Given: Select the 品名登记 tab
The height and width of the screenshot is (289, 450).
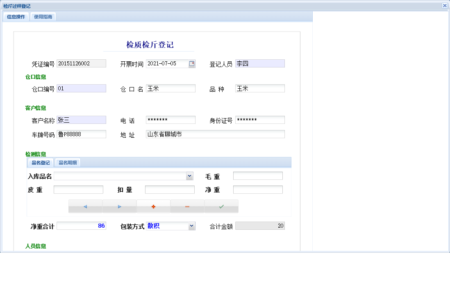Looking at the screenshot, I should click(x=40, y=162).
